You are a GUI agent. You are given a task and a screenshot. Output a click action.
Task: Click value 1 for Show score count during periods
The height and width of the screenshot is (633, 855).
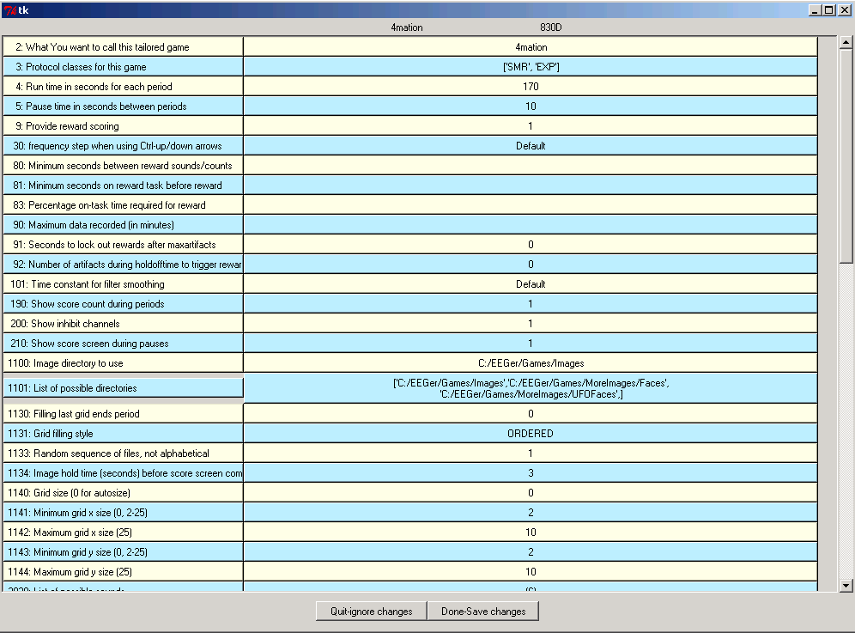tap(531, 303)
